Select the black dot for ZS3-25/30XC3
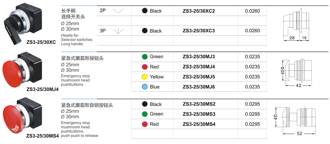Viewport: 330px width, 144px height. [x=144, y=31]
